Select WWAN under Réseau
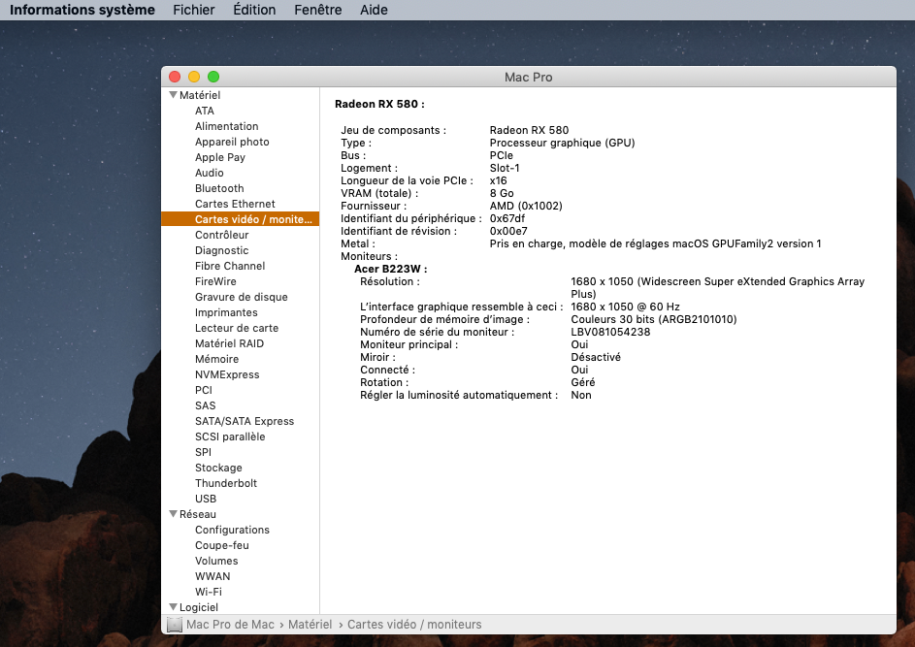Viewport: 915px width, 647px height. [213, 576]
